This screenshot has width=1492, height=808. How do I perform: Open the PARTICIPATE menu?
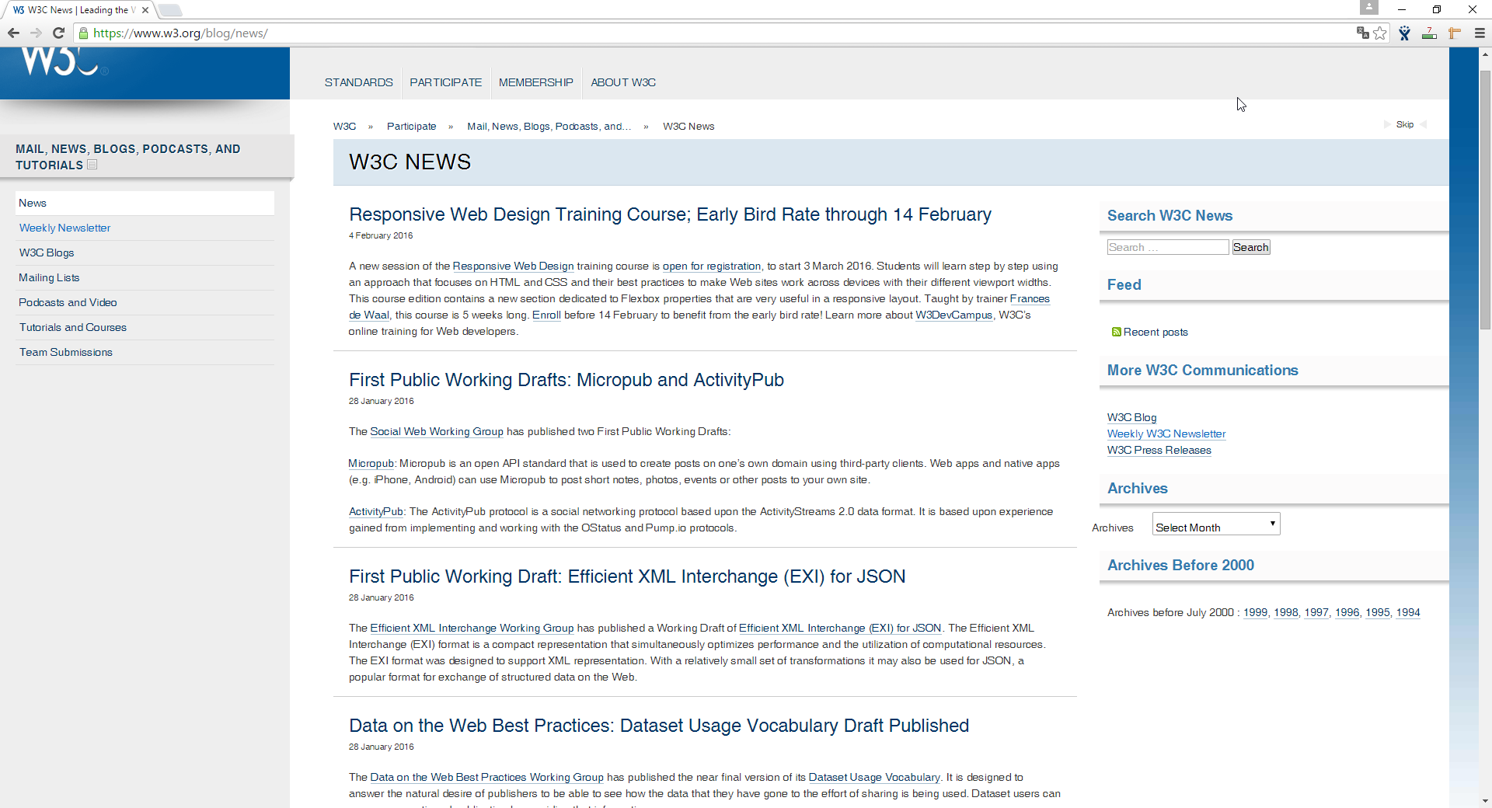point(446,82)
